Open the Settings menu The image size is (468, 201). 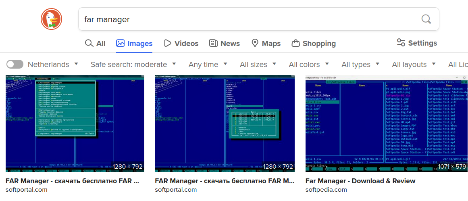coord(417,43)
